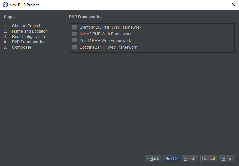
Task: Click the Symfony 2/3 PHP Web Framework label
Action: coord(110,27)
